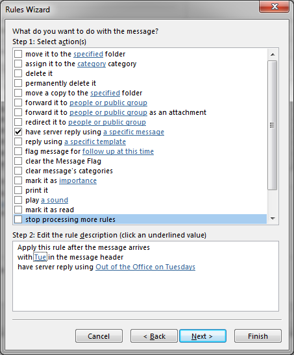Check the 'move it to the specified folder' box

coord(18,54)
